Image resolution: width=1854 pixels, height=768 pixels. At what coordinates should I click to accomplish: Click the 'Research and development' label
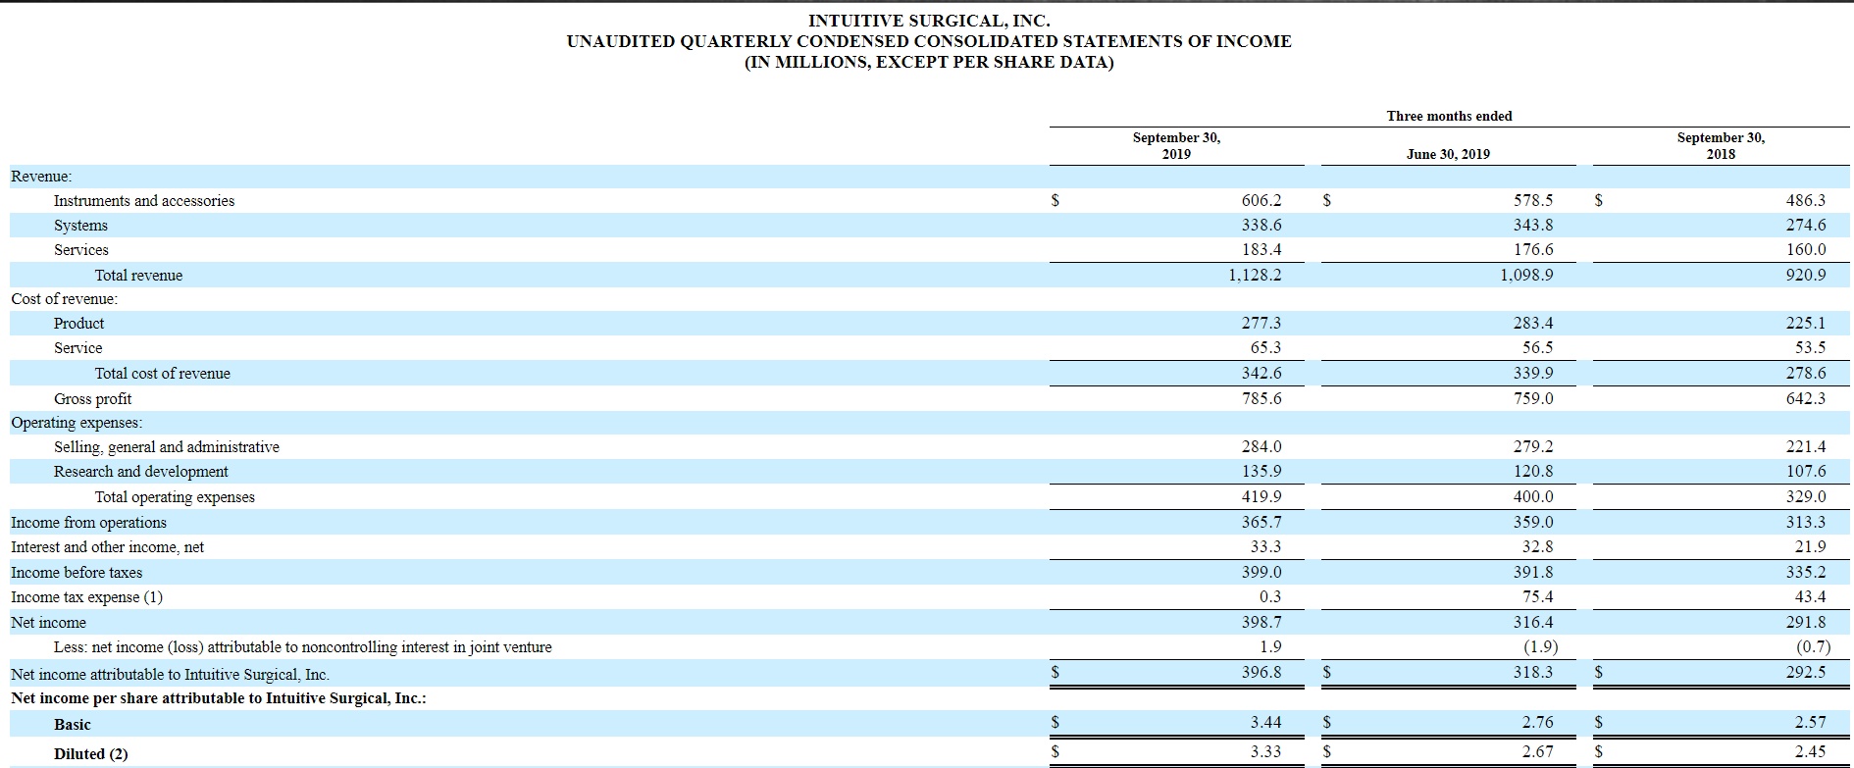click(141, 472)
